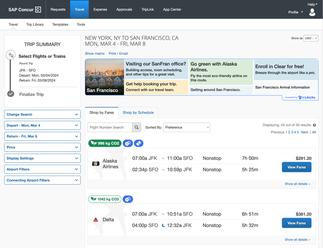Click the Delta airline logo
Viewport: 323px width, 248px height.
click(97, 219)
